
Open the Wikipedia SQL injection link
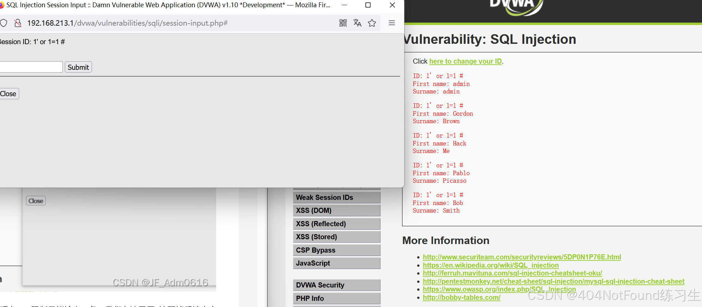pos(491,265)
